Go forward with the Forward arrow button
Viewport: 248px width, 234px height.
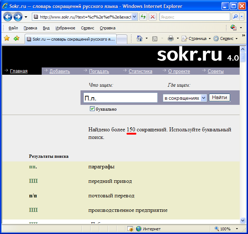(x=18, y=17)
